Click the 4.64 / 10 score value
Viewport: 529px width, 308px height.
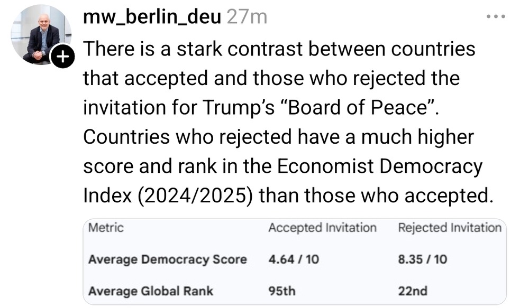tap(294, 259)
